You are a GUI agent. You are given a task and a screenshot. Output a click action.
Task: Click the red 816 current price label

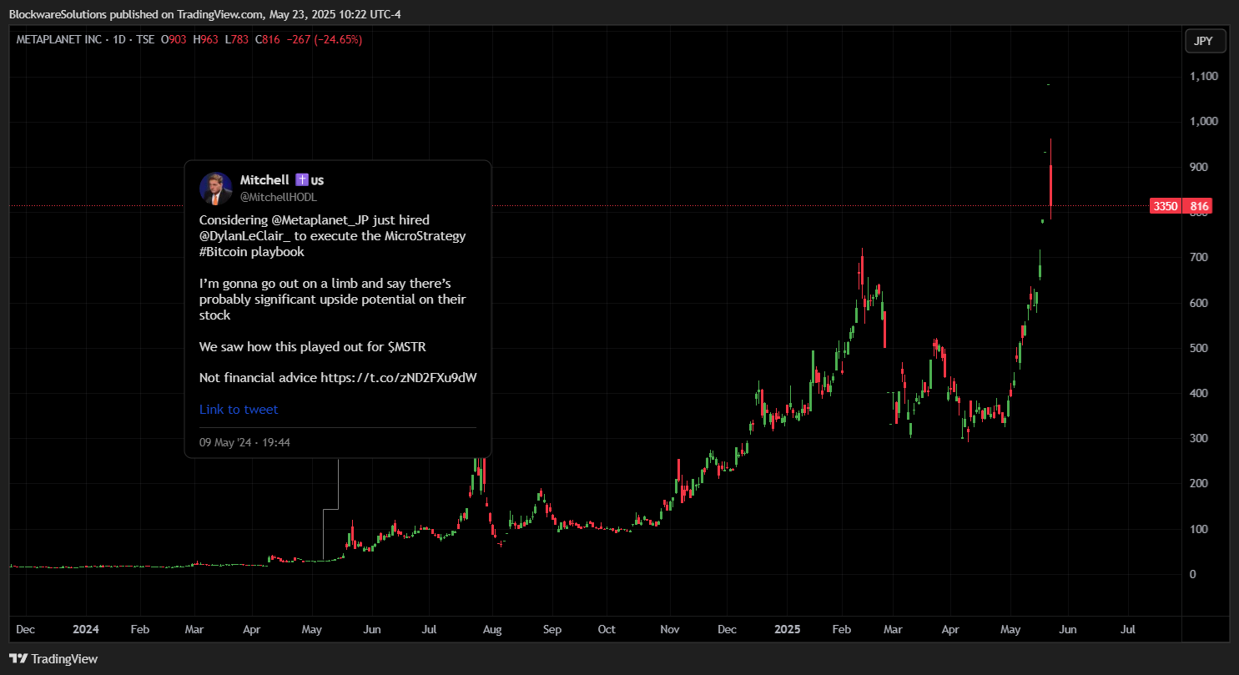click(1200, 206)
